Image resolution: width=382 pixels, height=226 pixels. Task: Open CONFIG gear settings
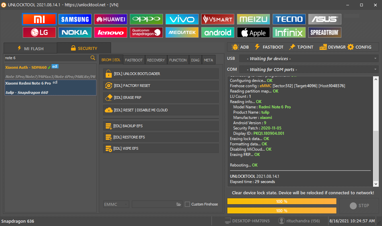(359, 47)
